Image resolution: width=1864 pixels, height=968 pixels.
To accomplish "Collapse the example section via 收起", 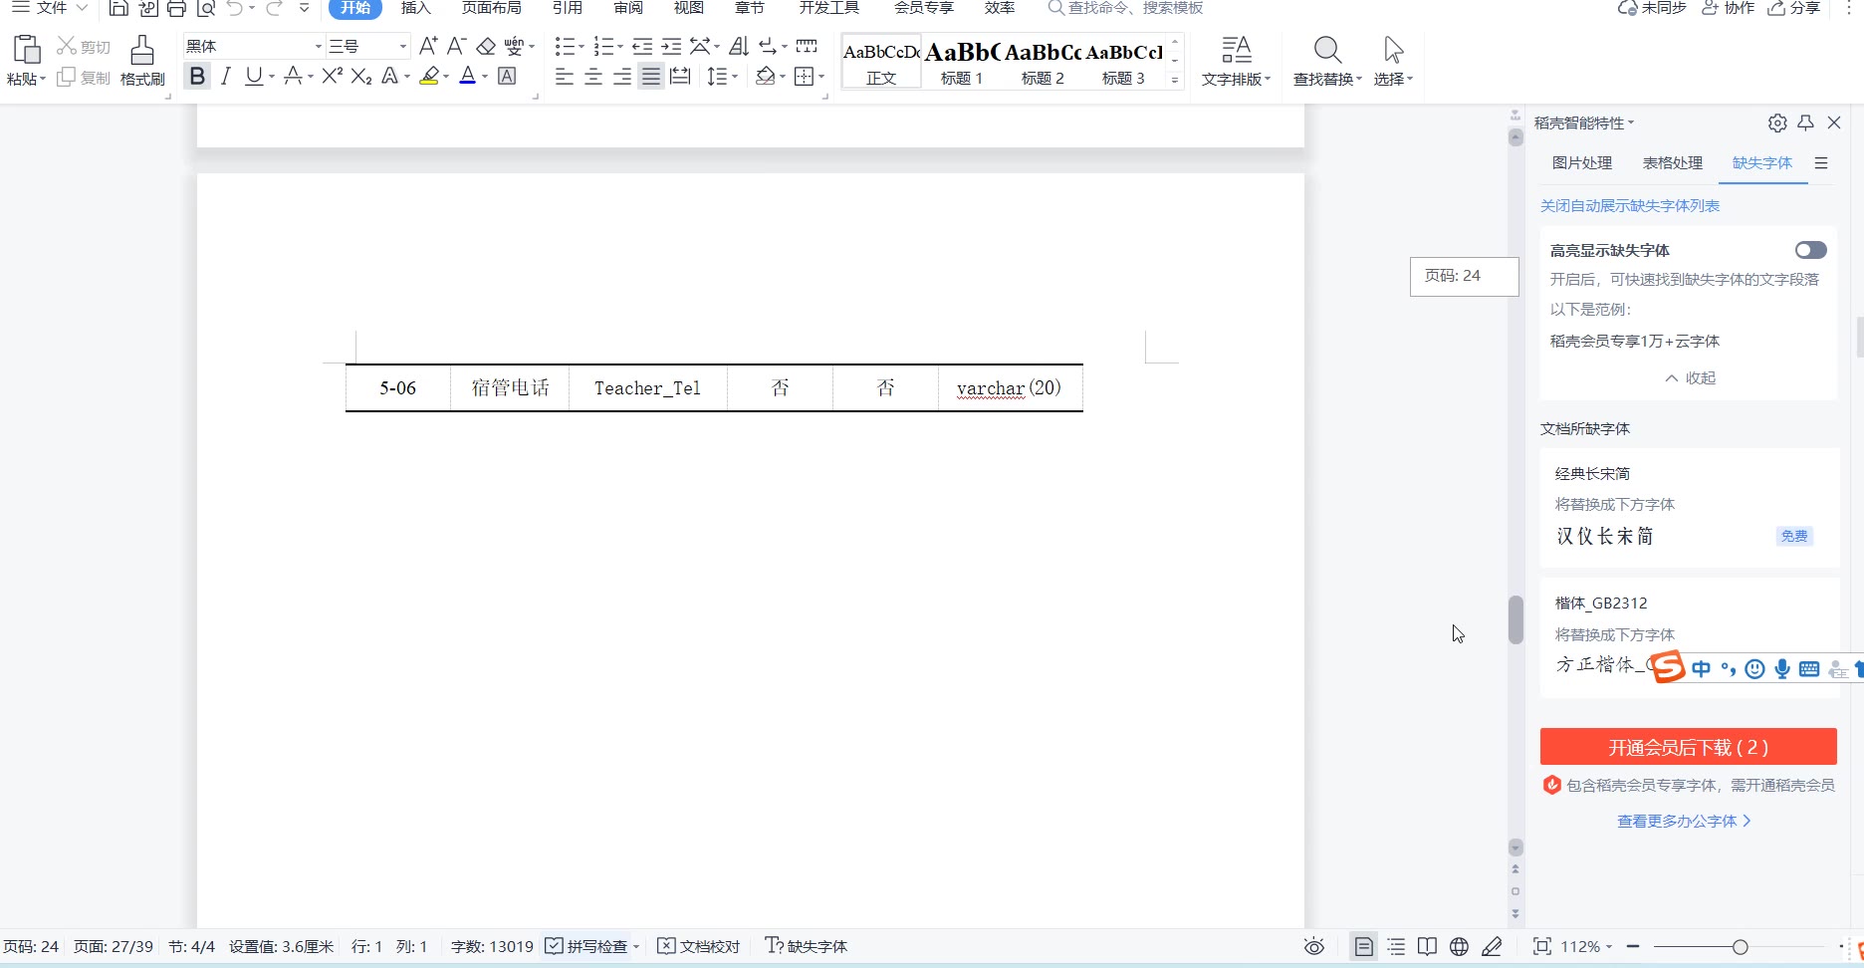I will coord(1690,378).
